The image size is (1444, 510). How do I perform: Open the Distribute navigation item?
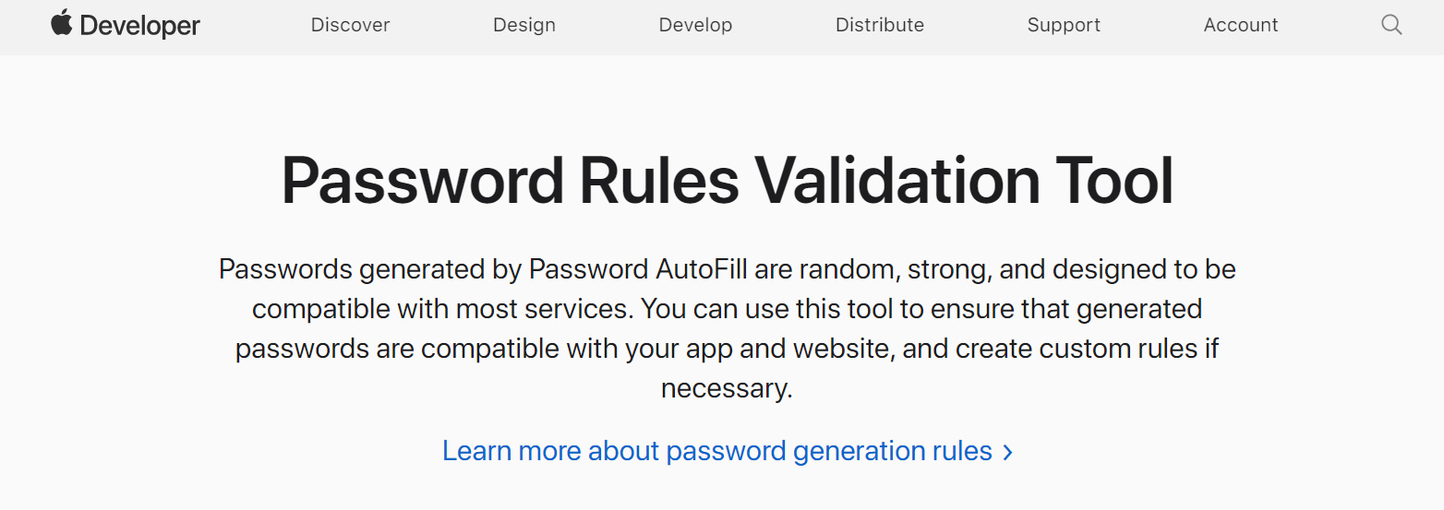click(x=880, y=25)
